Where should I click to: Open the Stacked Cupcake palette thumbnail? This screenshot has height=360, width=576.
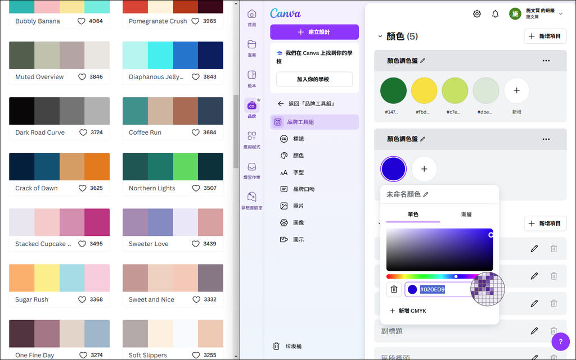click(60, 222)
